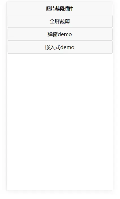Click the 图片裁剪插件 header title
Screen dimensions: 120x199
click(x=60, y=9)
